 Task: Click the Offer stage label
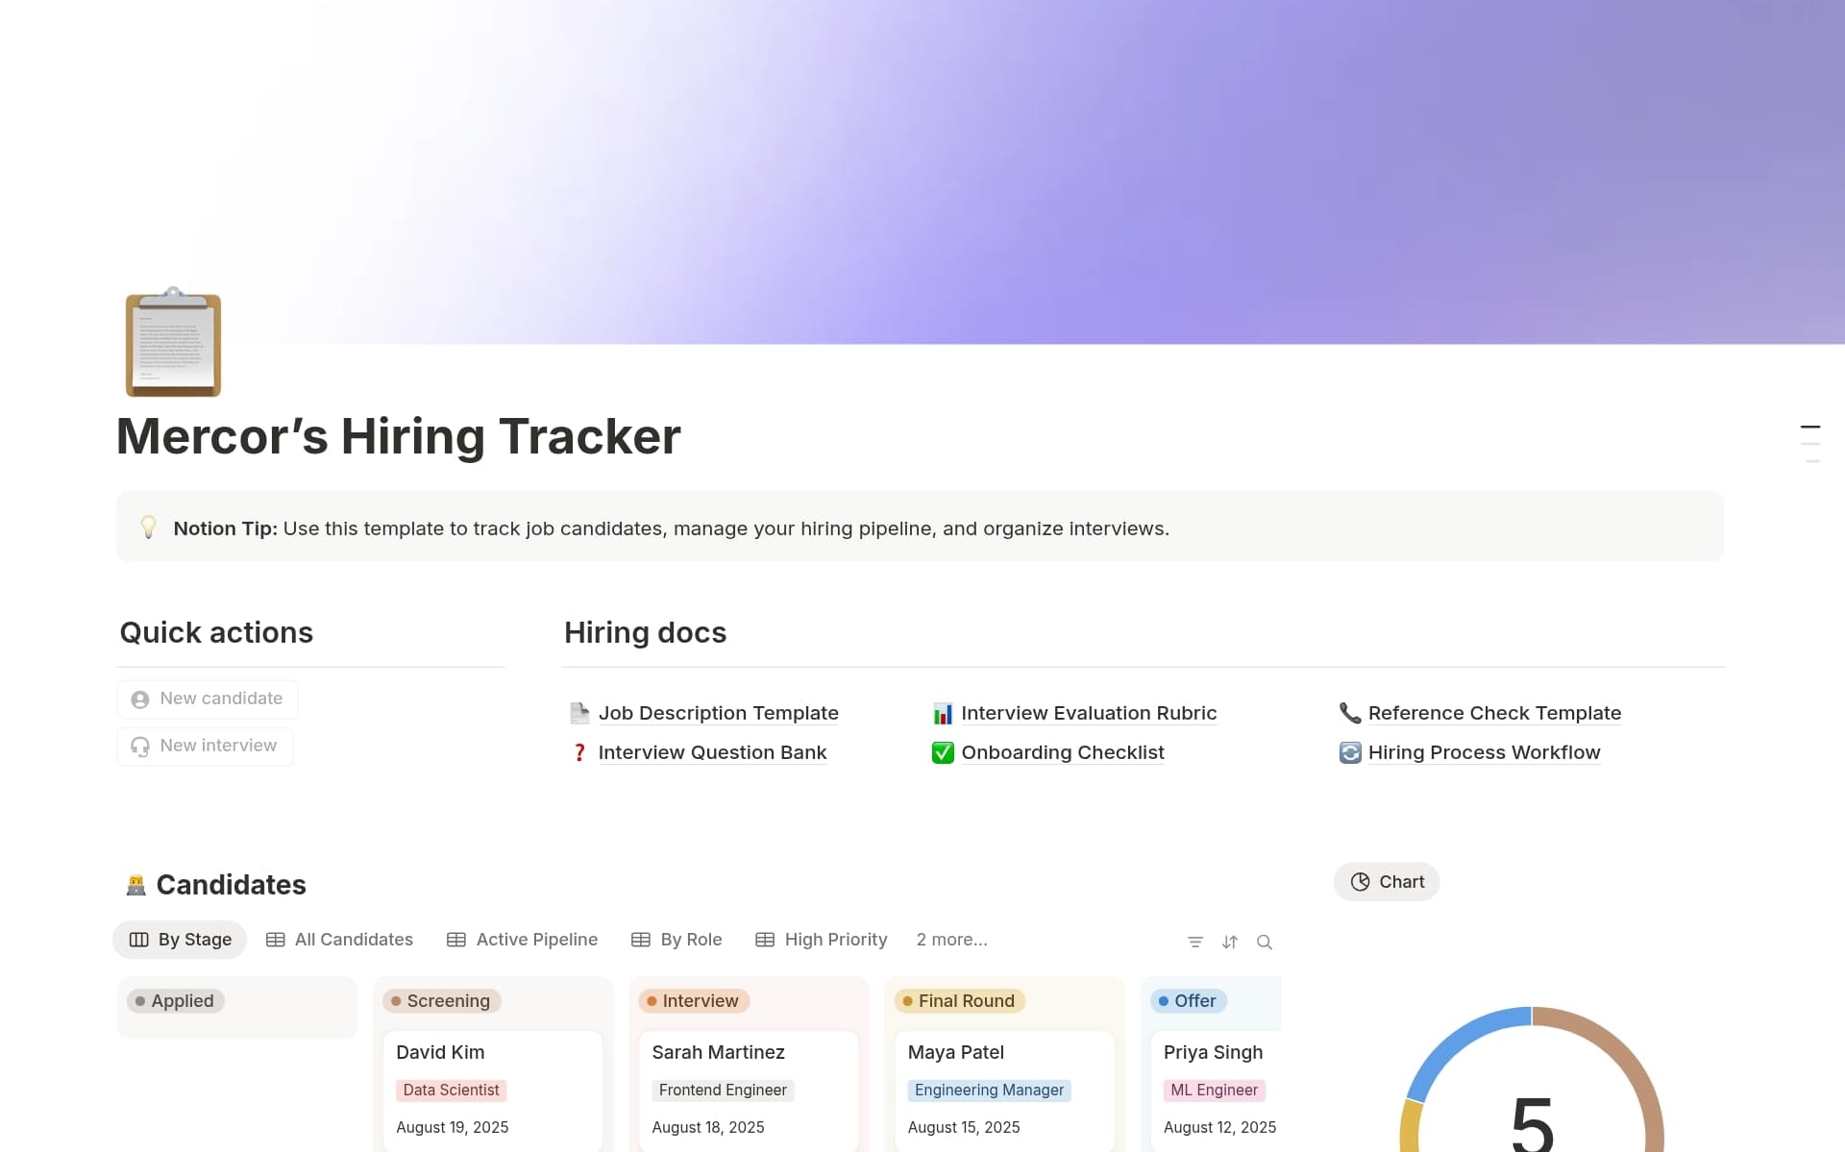1189,1001
